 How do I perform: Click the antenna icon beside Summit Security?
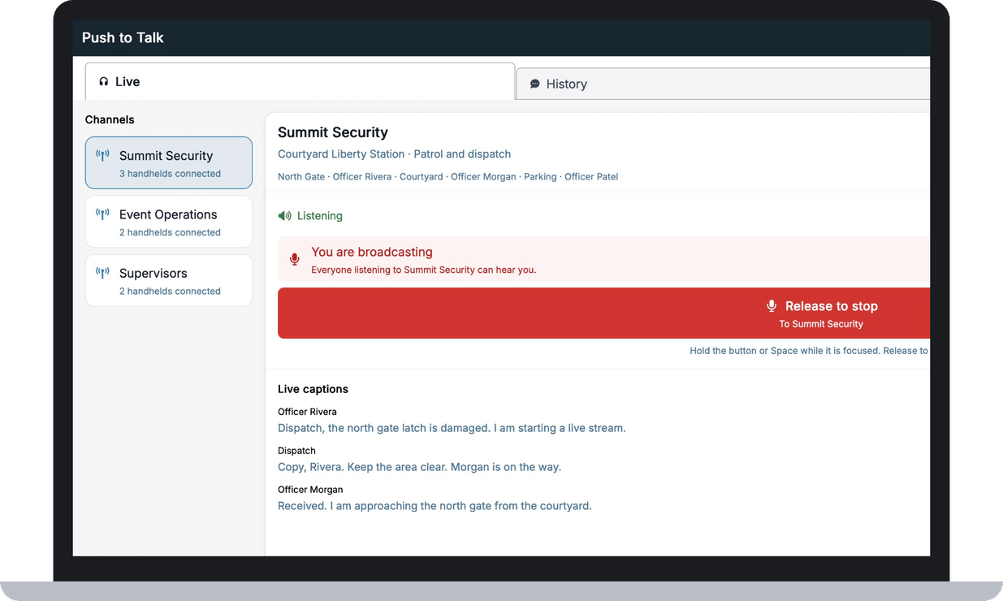102,155
